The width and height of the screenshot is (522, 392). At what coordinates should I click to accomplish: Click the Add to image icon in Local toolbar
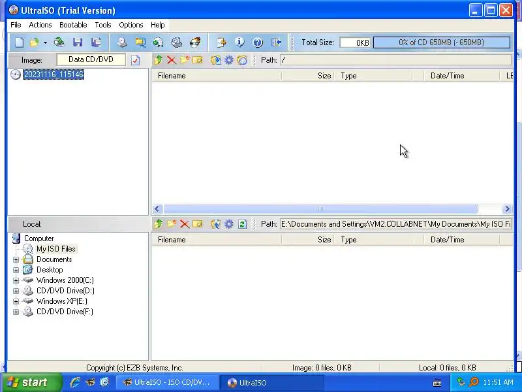(216, 224)
